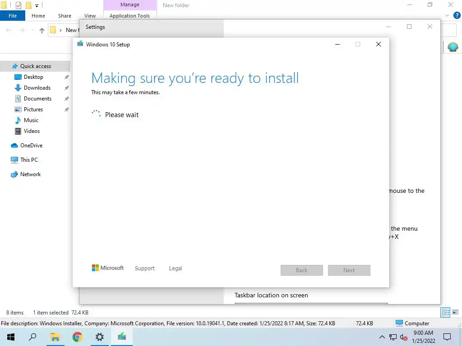Click '1 item selected 72.4 KB' status text
The width and height of the screenshot is (462, 346).
click(x=61, y=313)
